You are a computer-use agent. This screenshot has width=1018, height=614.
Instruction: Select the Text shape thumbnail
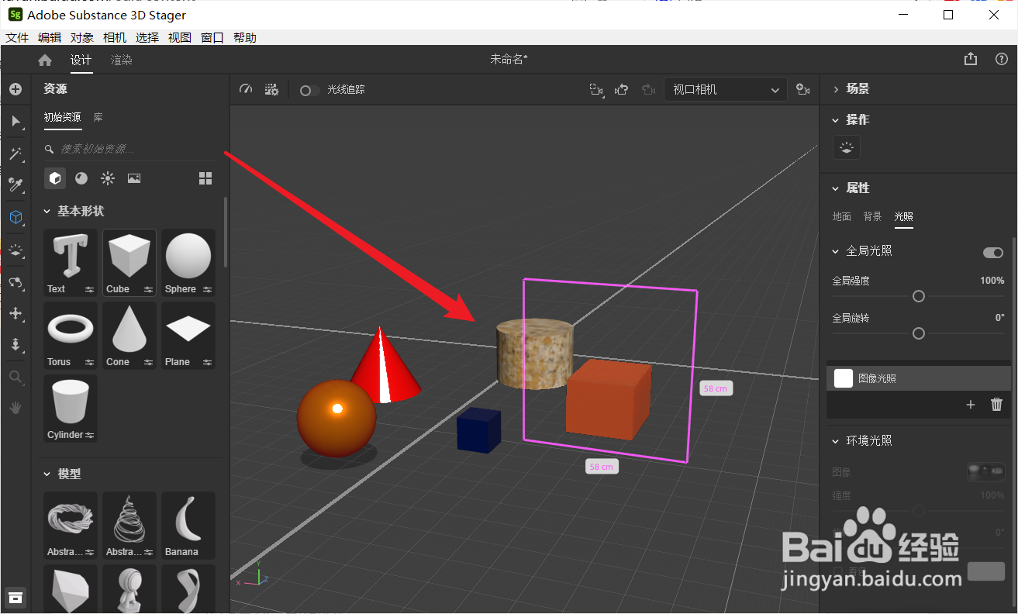pyautogui.click(x=71, y=263)
